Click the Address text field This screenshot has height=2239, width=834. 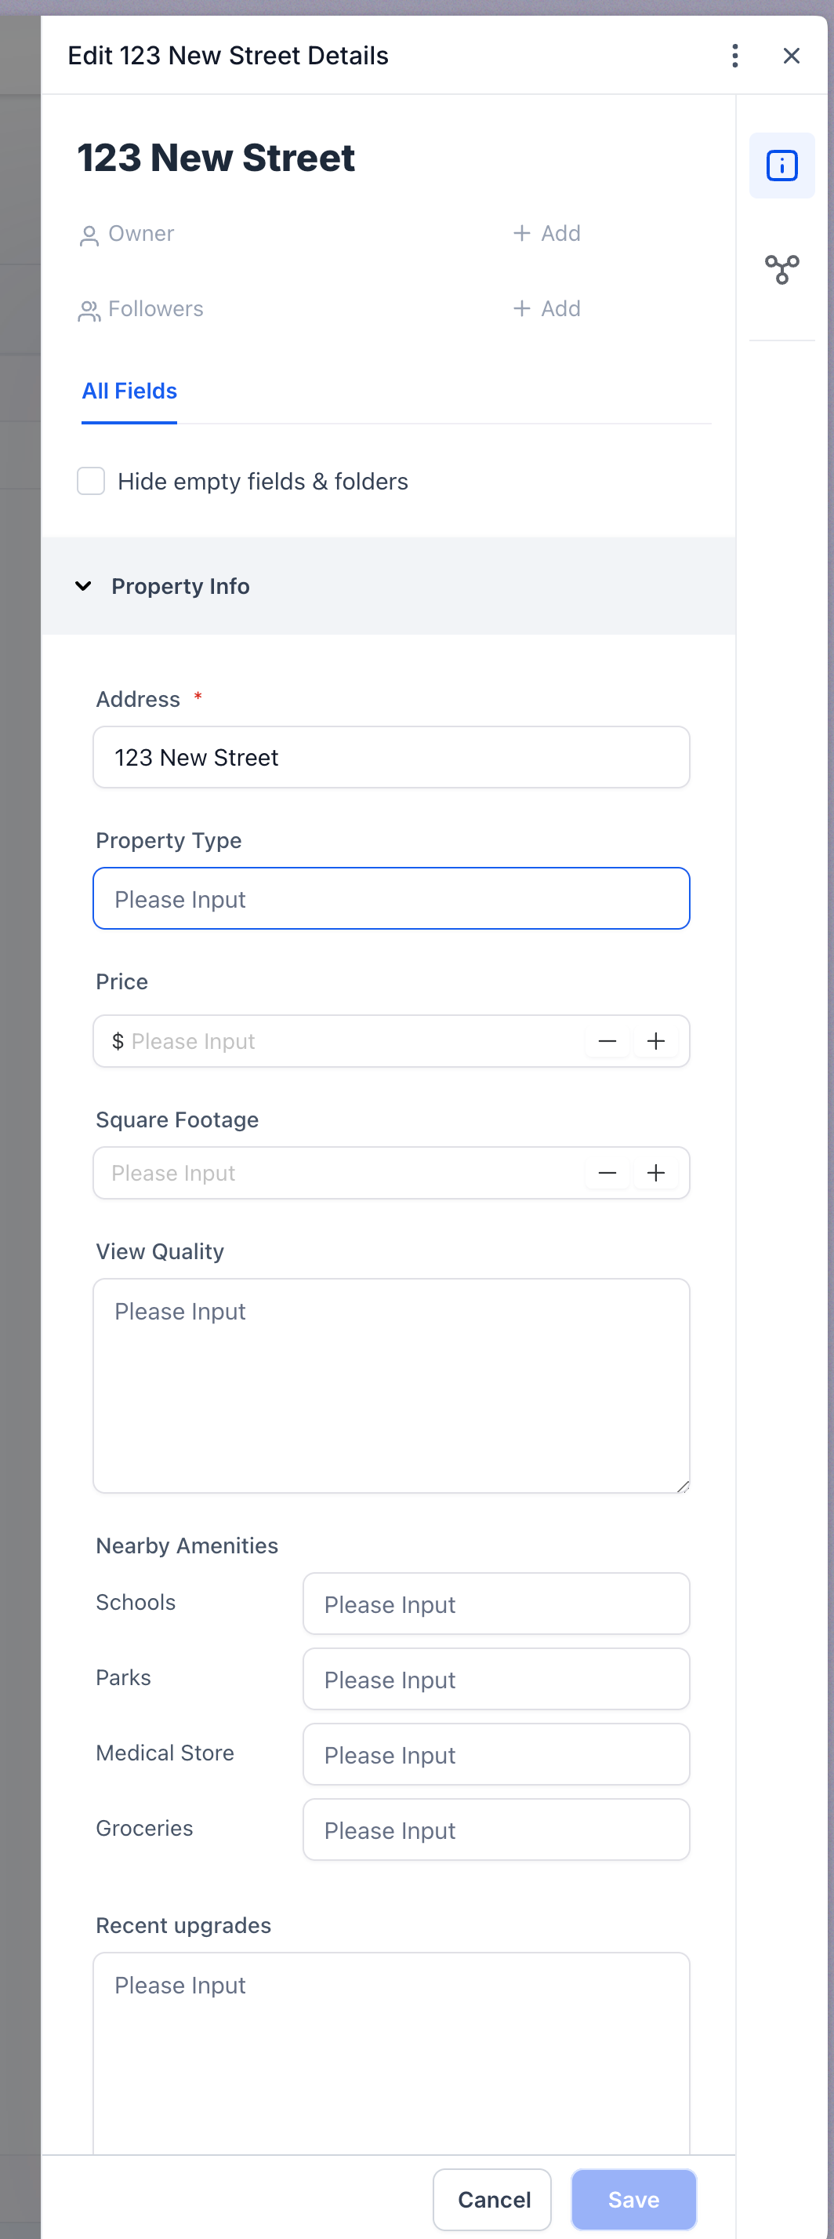pyautogui.click(x=391, y=757)
